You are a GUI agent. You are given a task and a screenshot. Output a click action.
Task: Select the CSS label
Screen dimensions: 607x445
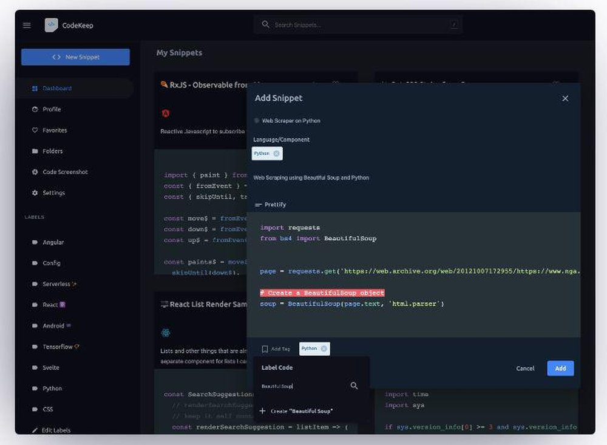coord(47,409)
